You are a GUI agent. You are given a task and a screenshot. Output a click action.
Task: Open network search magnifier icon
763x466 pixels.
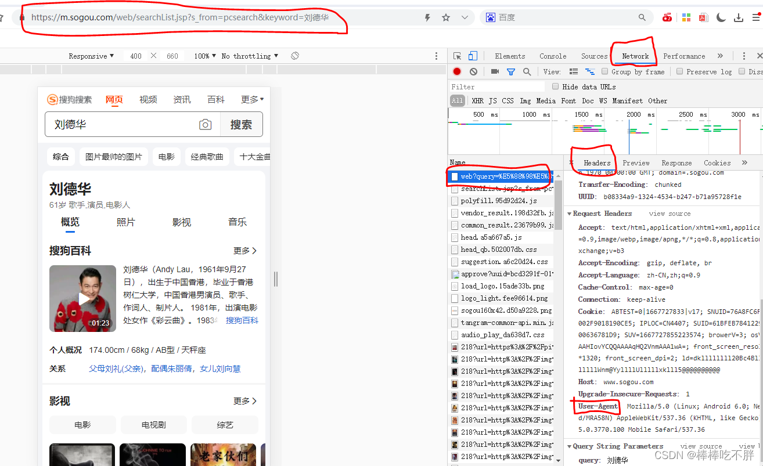click(527, 71)
